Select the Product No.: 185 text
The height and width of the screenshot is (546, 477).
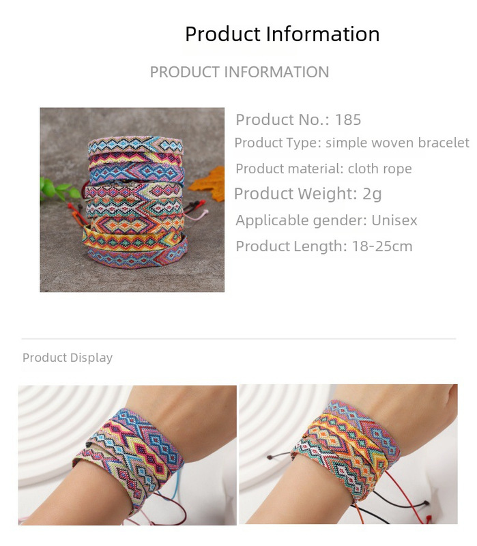tap(298, 120)
